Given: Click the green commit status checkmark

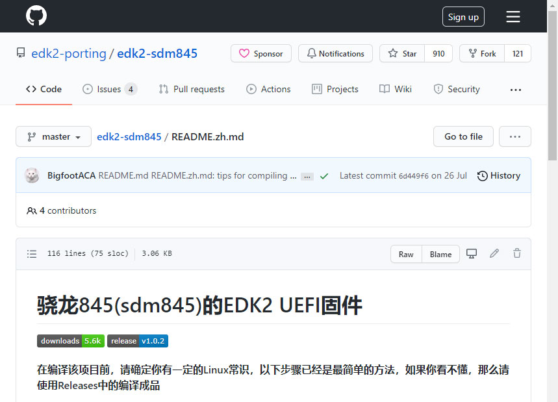Looking at the screenshot, I should [x=324, y=175].
